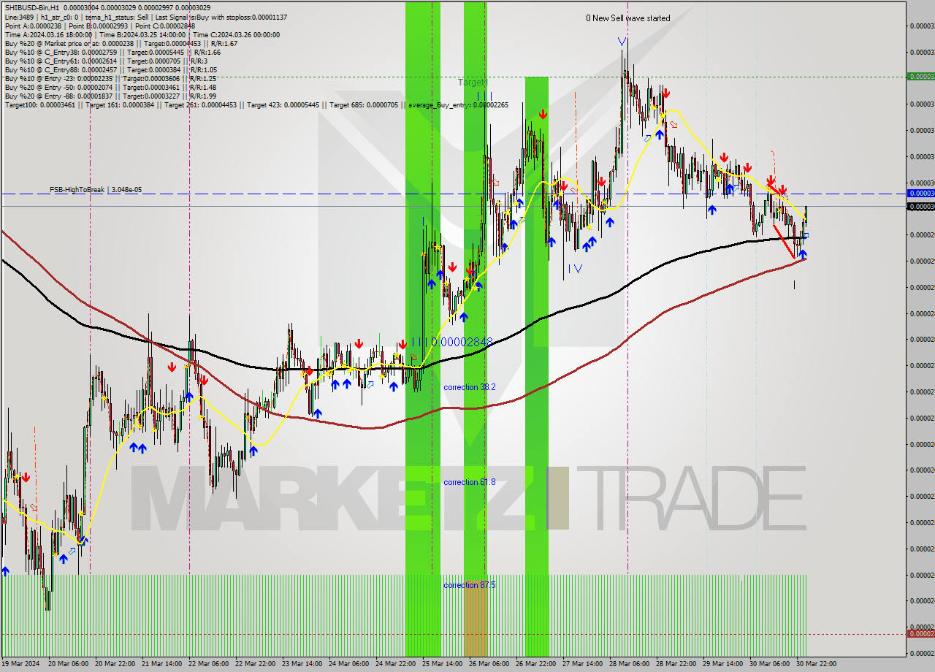The height and width of the screenshot is (672, 935).
Task: Click the '22 Mar 06:00' time axis label
Action: click(x=207, y=664)
